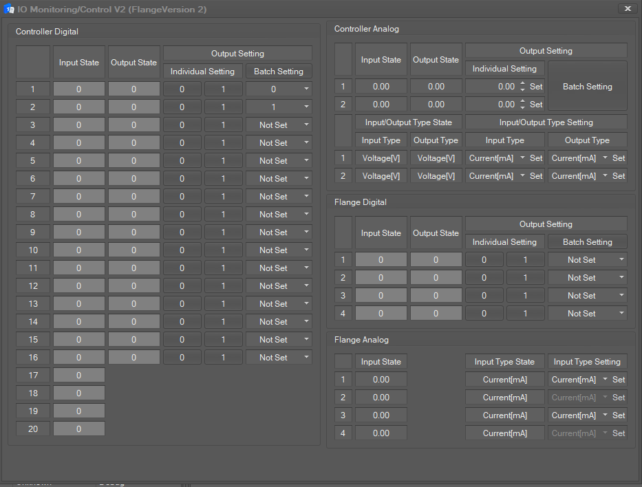This screenshot has height=487, width=642.
Task: Click Set for Flange Analog input 1 type
Action: [619, 380]
